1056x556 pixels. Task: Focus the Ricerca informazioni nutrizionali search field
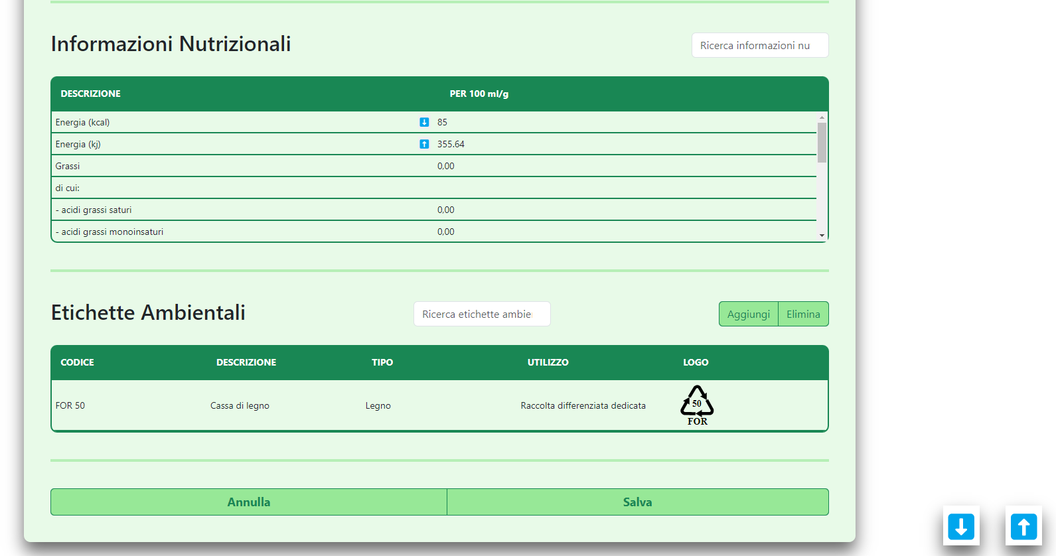tap(759, 46)
